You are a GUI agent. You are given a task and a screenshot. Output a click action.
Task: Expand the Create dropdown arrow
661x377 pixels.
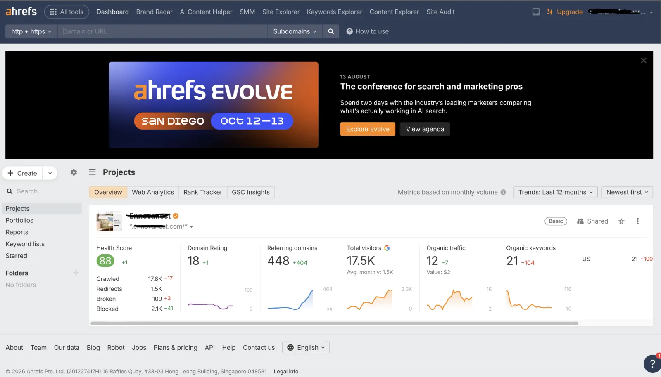coord(50,173)
